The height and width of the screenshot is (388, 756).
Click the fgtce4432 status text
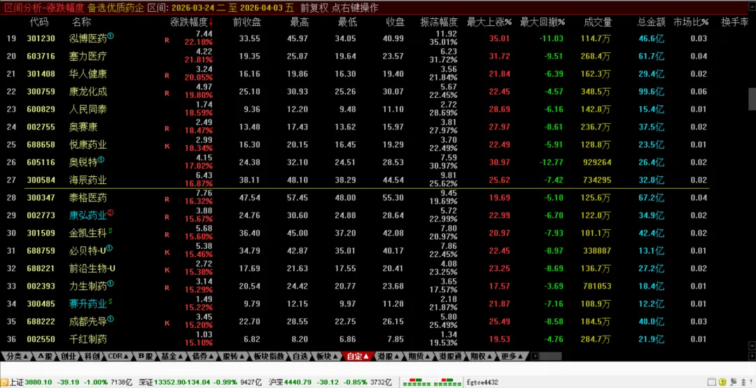click(482, 382)
